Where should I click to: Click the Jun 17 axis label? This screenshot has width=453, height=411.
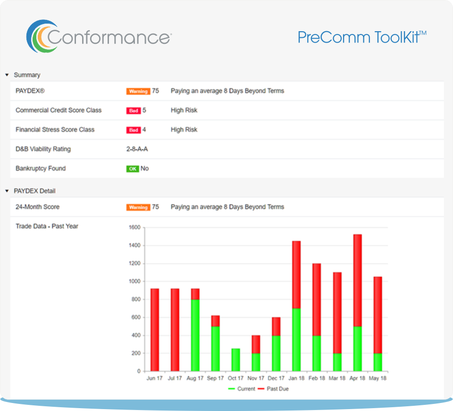[155, 378]
